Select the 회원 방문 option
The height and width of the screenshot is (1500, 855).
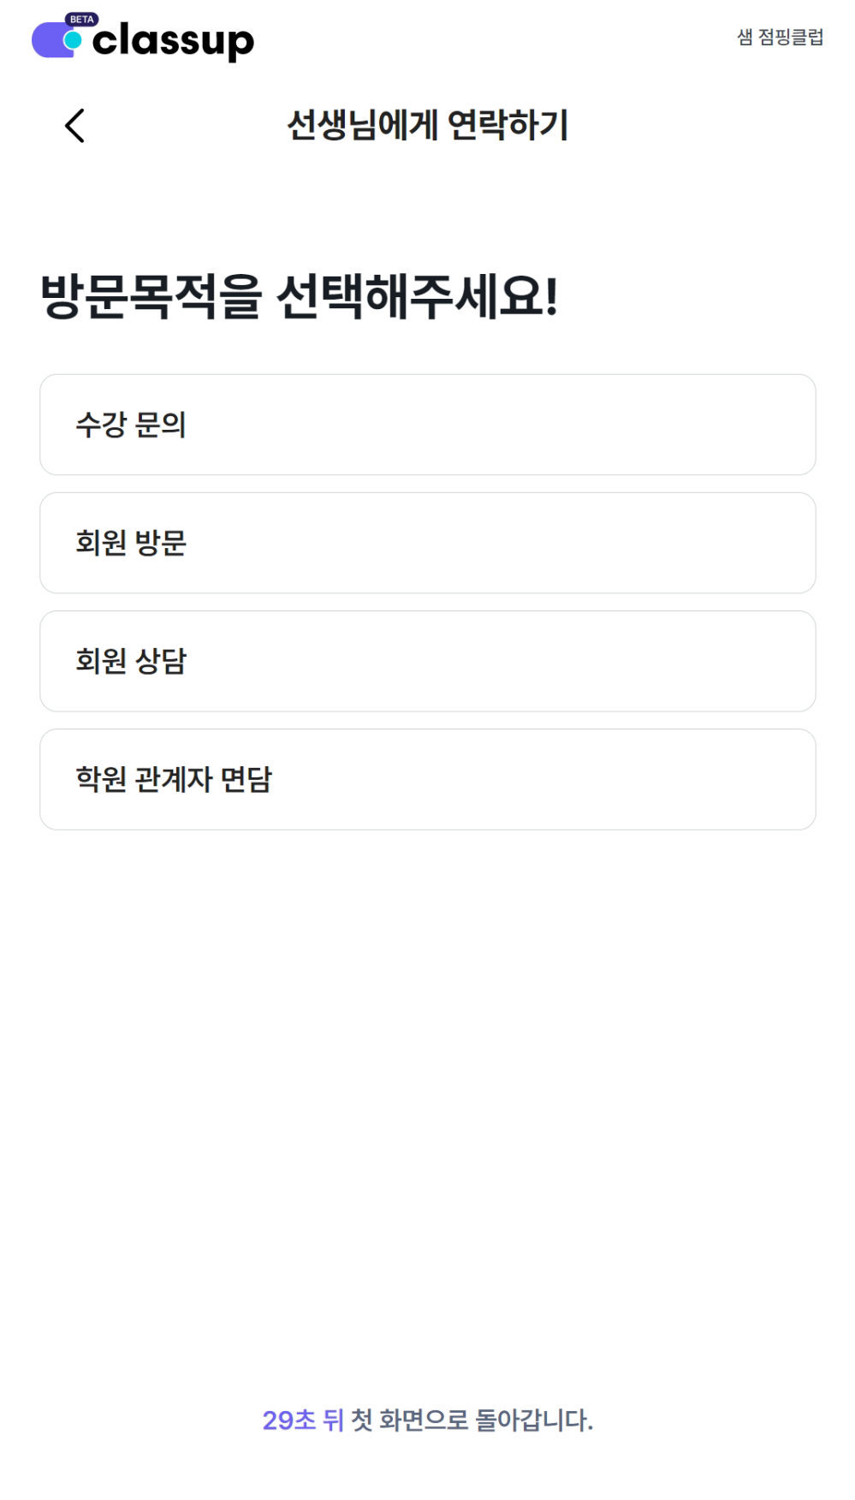click(427, 543)
